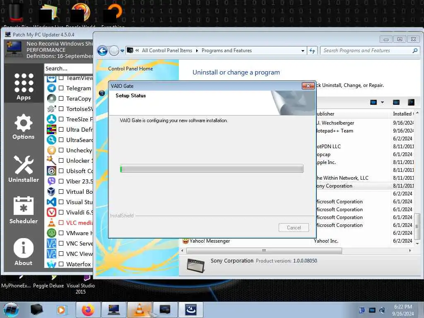Click the Ubisoft Connect swirl icon
Viewport: 424px width, 318px height.
51,171
